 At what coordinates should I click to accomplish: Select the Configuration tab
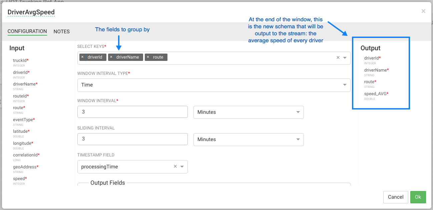27,31
